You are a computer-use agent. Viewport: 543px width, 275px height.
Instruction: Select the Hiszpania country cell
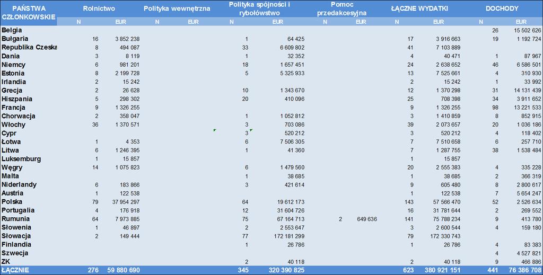point(16,99)
